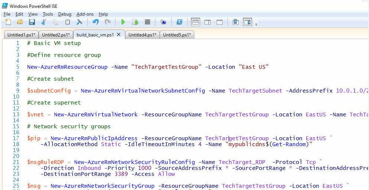
Task: Switch to the Untitled4.ps1 tab
Action: (x=142, y=35)
